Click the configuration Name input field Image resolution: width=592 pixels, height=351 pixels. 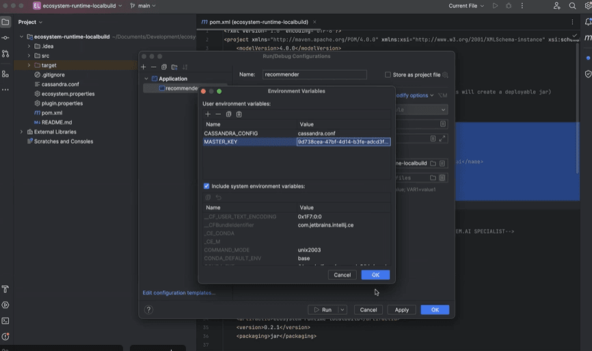pyautogui.click(x=314, y=75)
